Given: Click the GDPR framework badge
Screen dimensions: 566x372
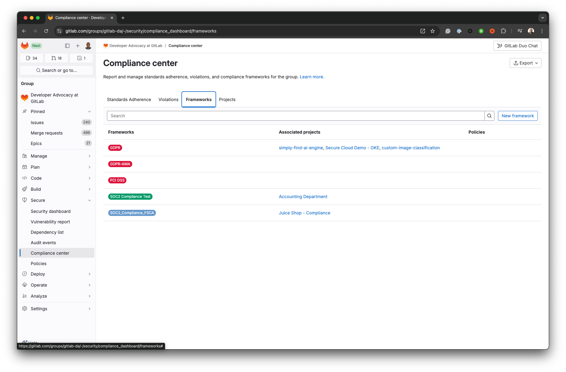Looking at the screenshot, I should [x=115, y=148].
